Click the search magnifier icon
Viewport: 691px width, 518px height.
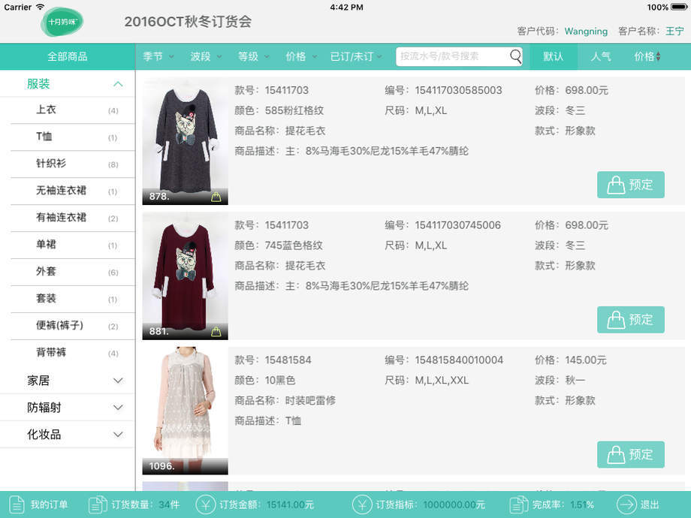(x=515, y=56)
